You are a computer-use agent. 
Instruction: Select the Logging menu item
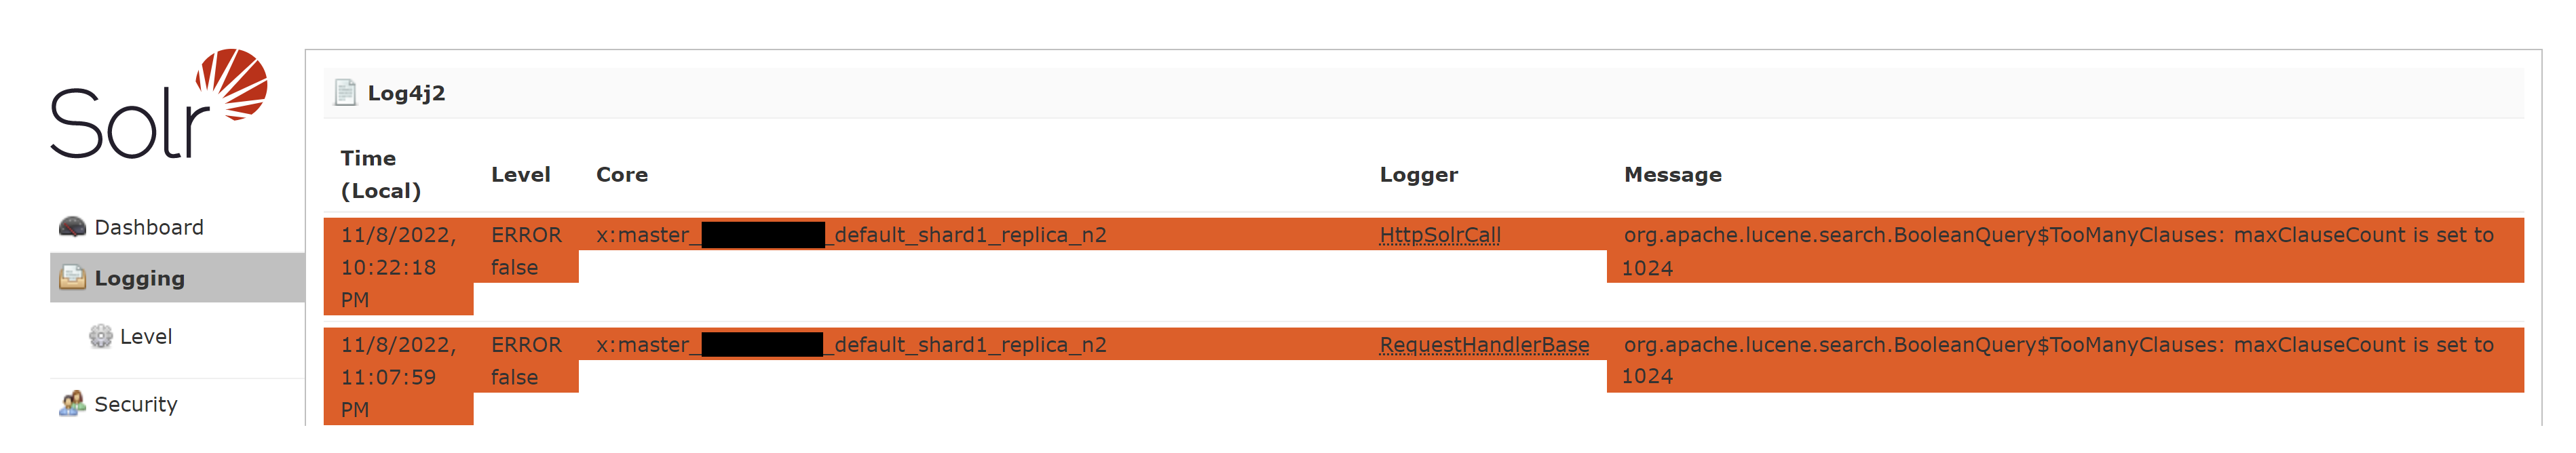click(x=177, y=277)
